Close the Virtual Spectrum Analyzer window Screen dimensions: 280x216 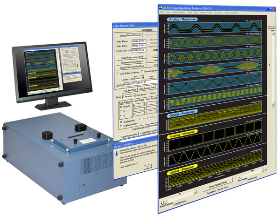click(274, 9)
